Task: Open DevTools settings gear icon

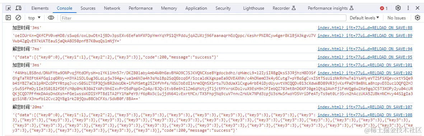Action: tap(398, 8)
